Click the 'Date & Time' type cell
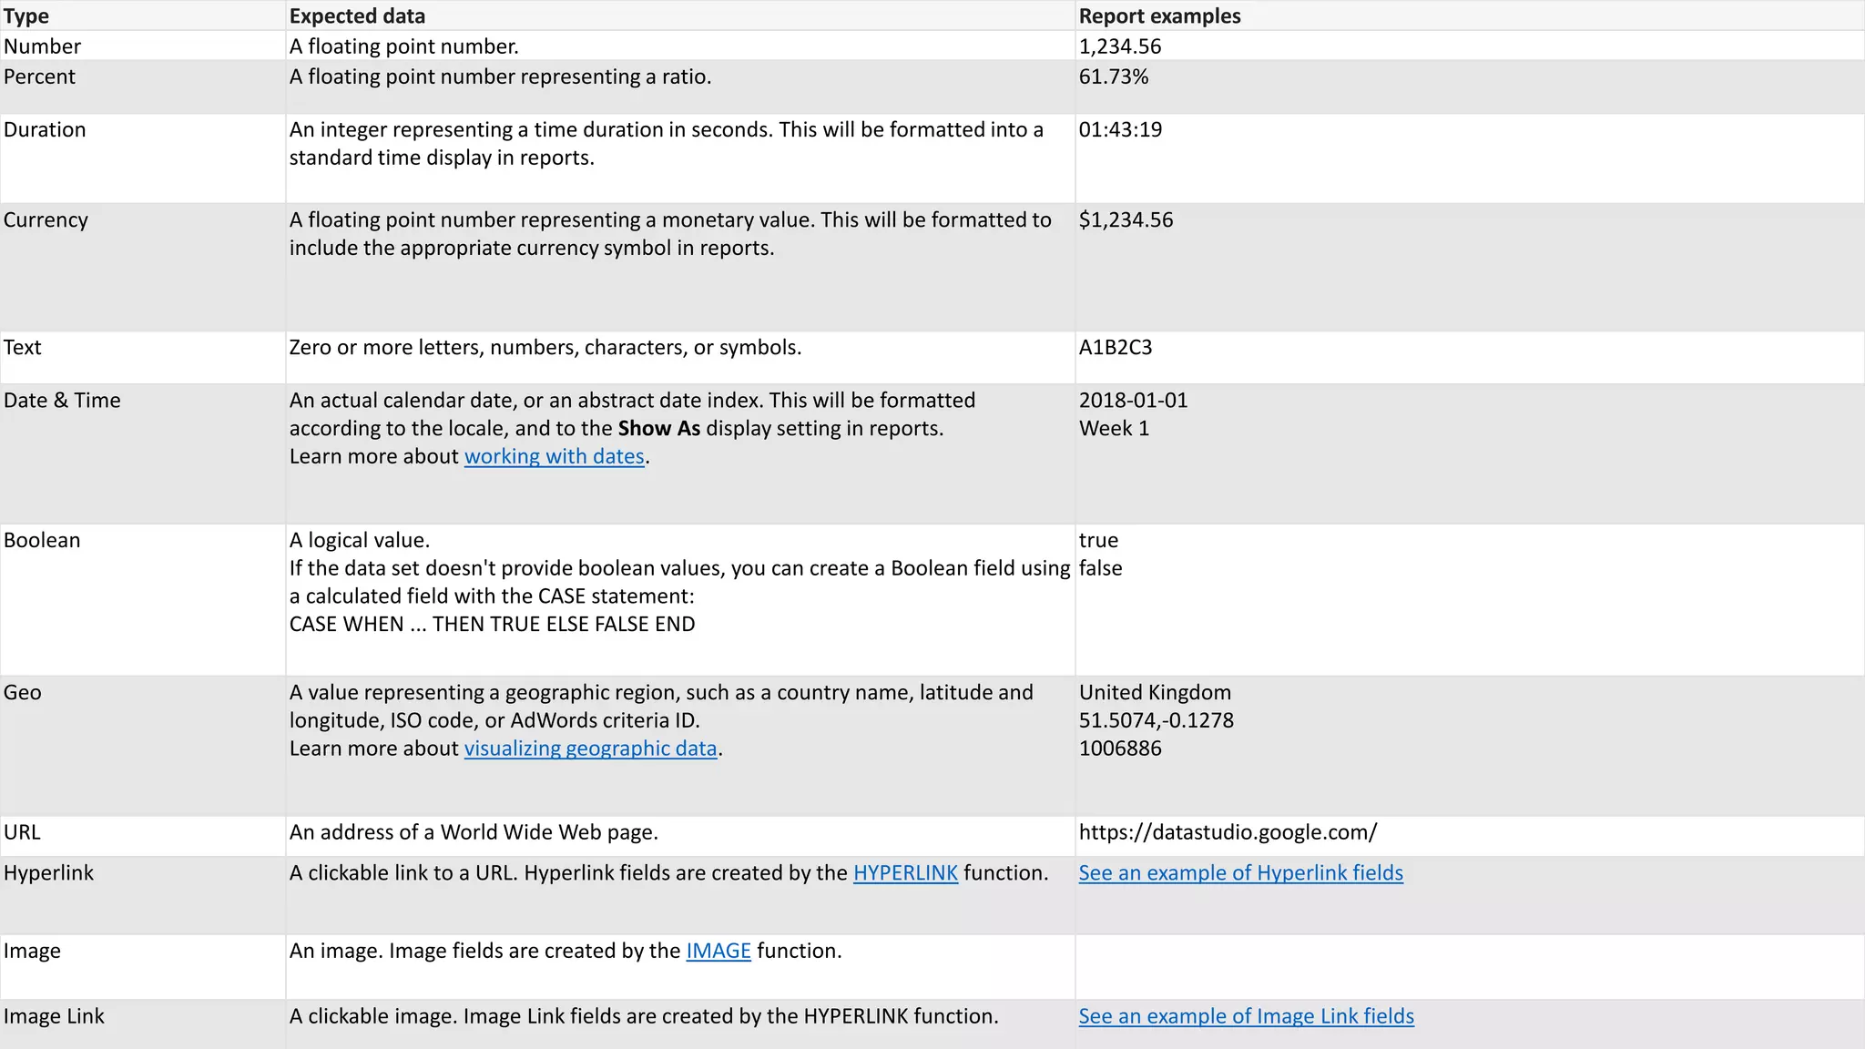This screenshot has width=1865, height=1049. tap(62, 401)
